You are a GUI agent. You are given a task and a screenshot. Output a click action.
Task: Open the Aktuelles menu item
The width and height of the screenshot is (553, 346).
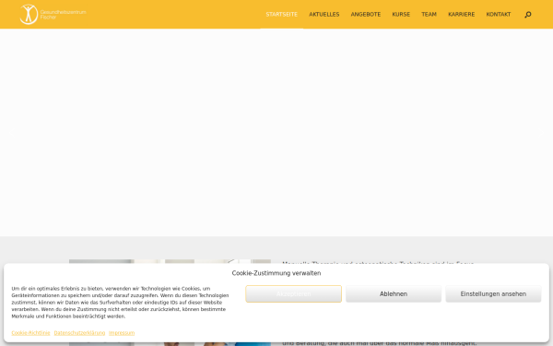click(x=324, y=15)
